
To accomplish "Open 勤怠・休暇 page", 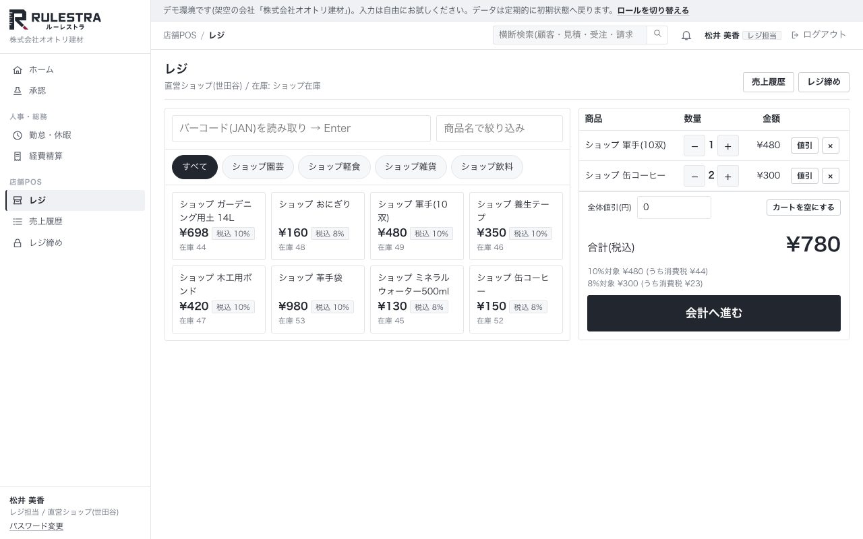I will 75,135.
